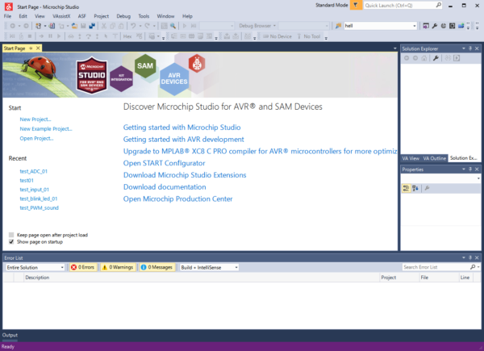Open the Project menu
This screenshot has height=351, width=484.
101,15
